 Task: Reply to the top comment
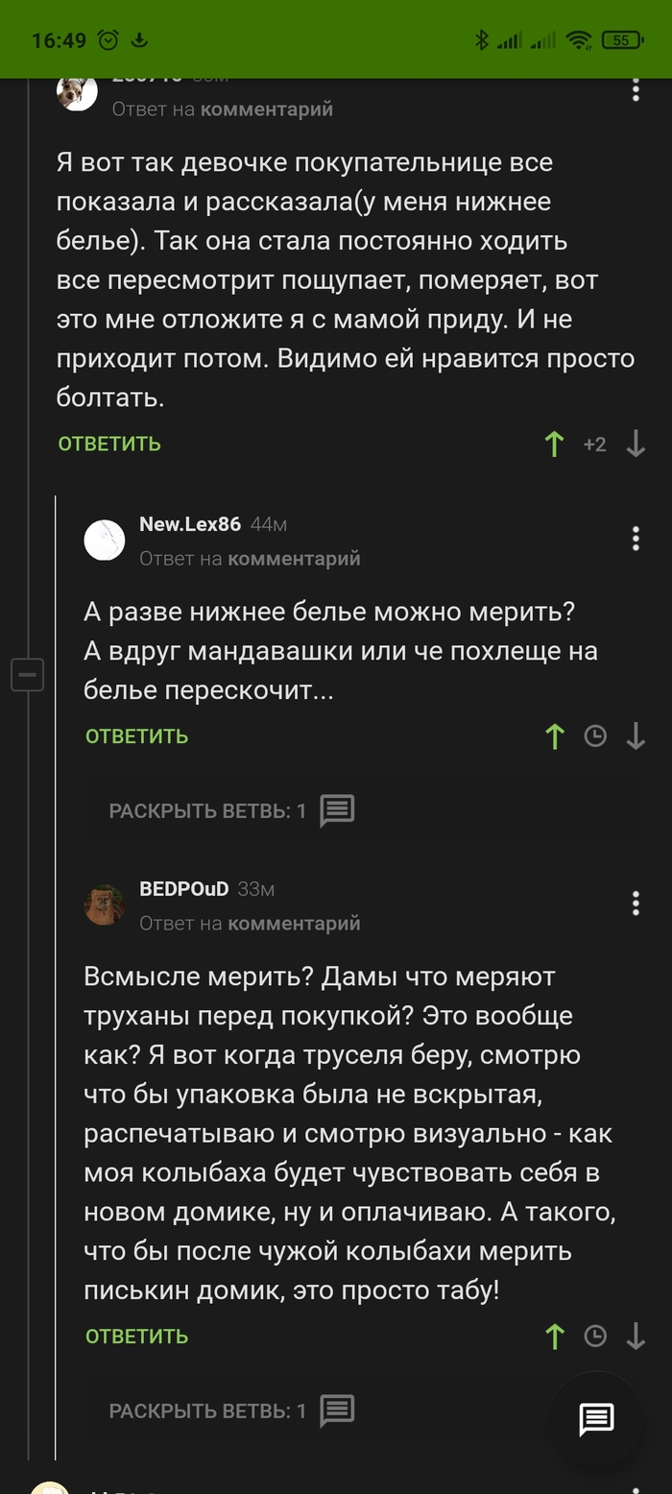[x=109, y=444]
